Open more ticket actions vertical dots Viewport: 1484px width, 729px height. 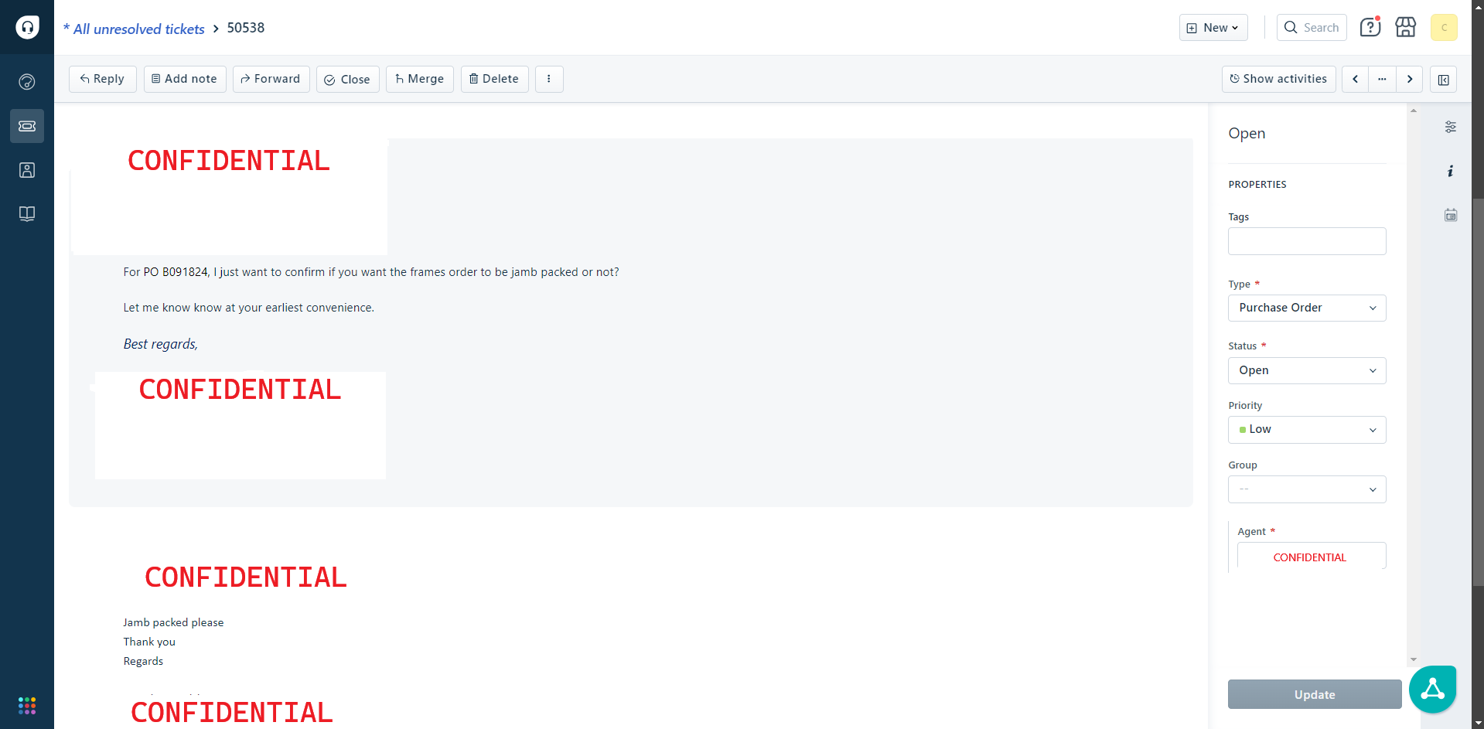pyautogui.click(x=549, y=79)
